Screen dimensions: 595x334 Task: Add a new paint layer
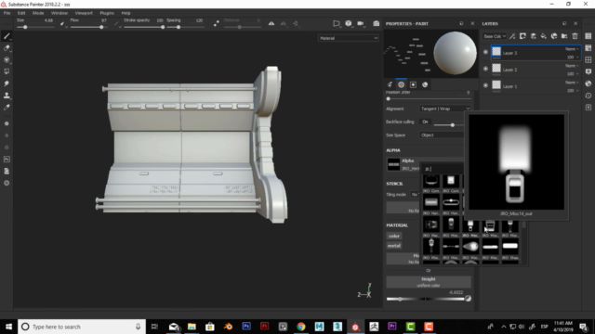pos(534,36)
